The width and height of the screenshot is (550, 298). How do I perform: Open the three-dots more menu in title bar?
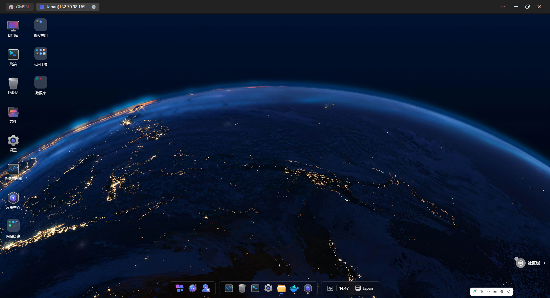(503, 7)
